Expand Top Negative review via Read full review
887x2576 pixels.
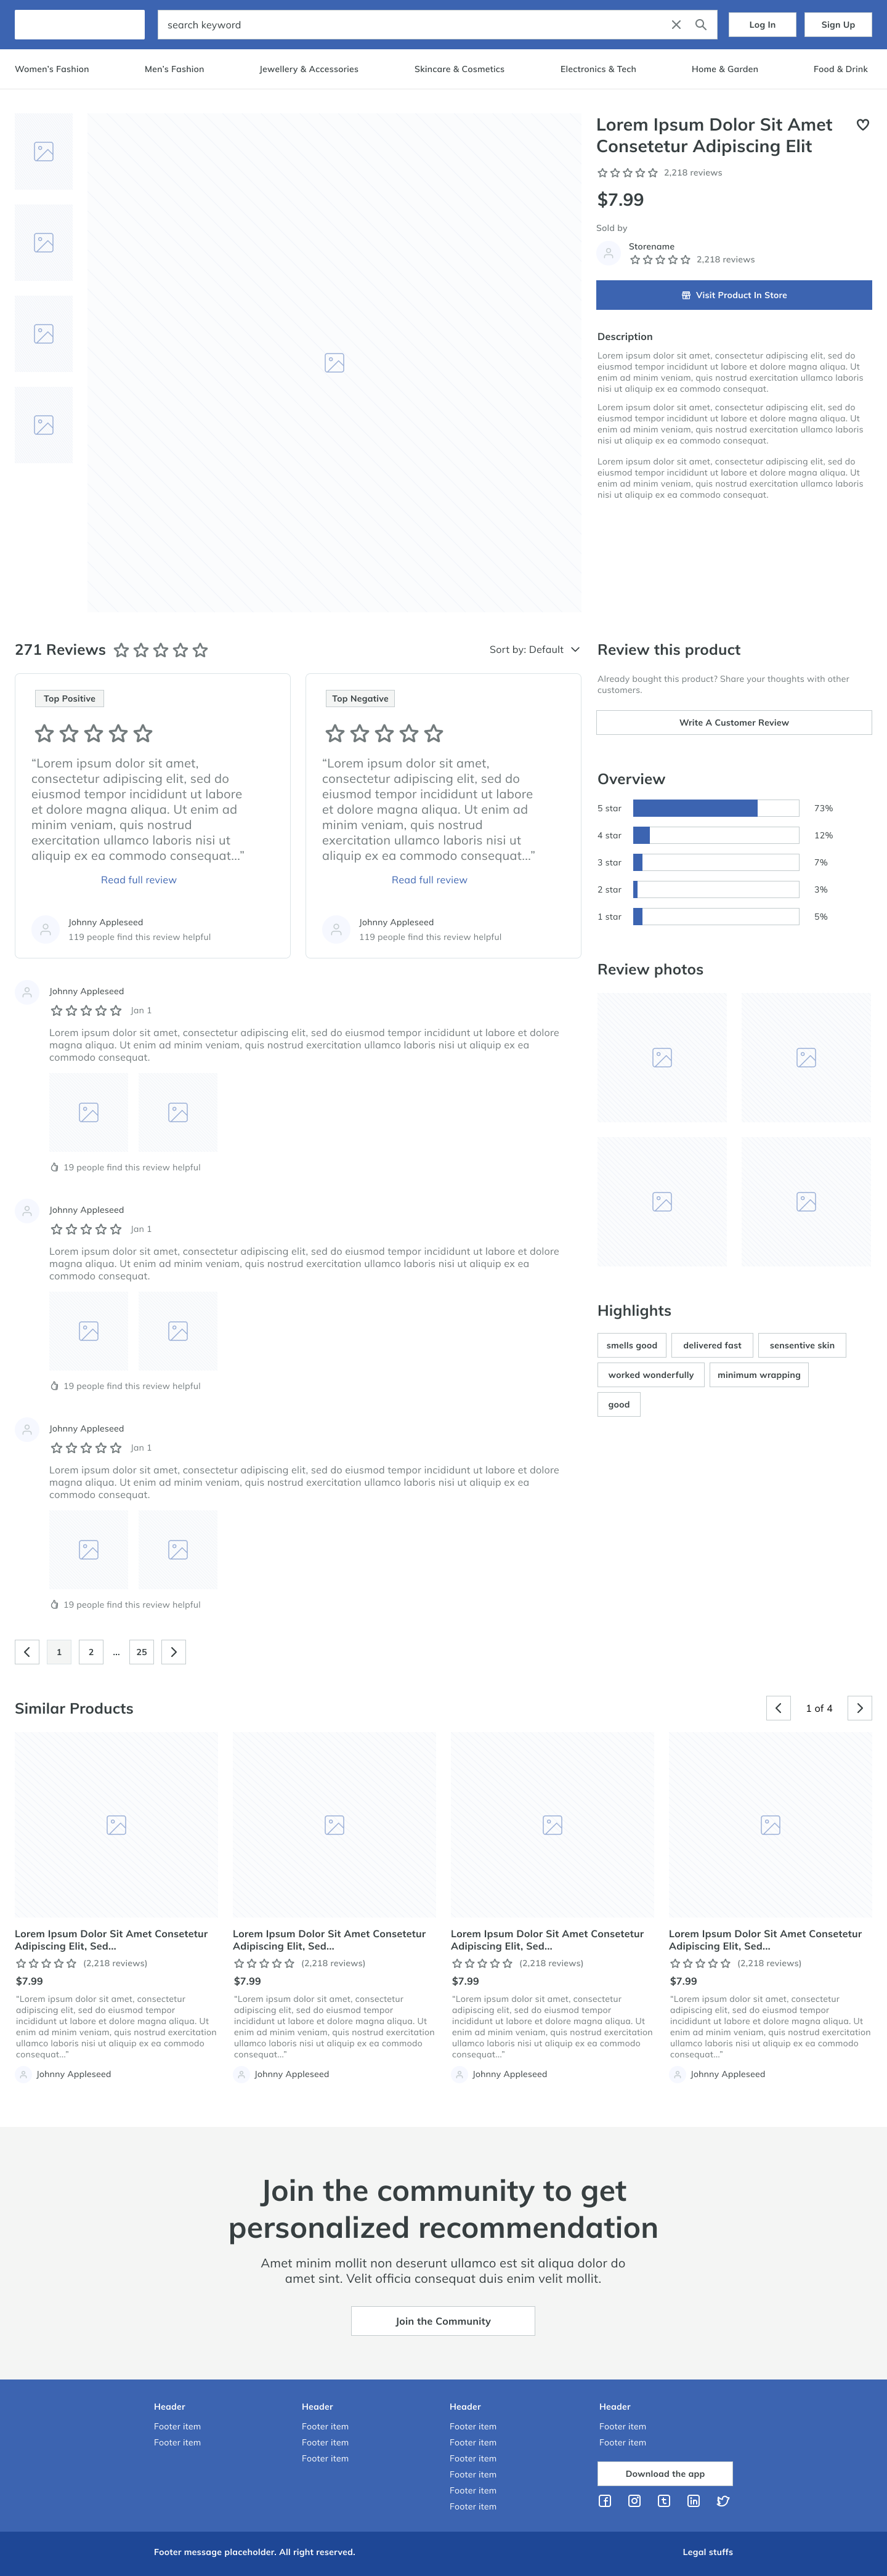[429, 880]
